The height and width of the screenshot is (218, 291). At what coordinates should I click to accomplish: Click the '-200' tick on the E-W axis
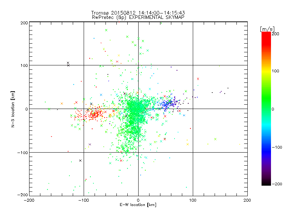point(29,200)
